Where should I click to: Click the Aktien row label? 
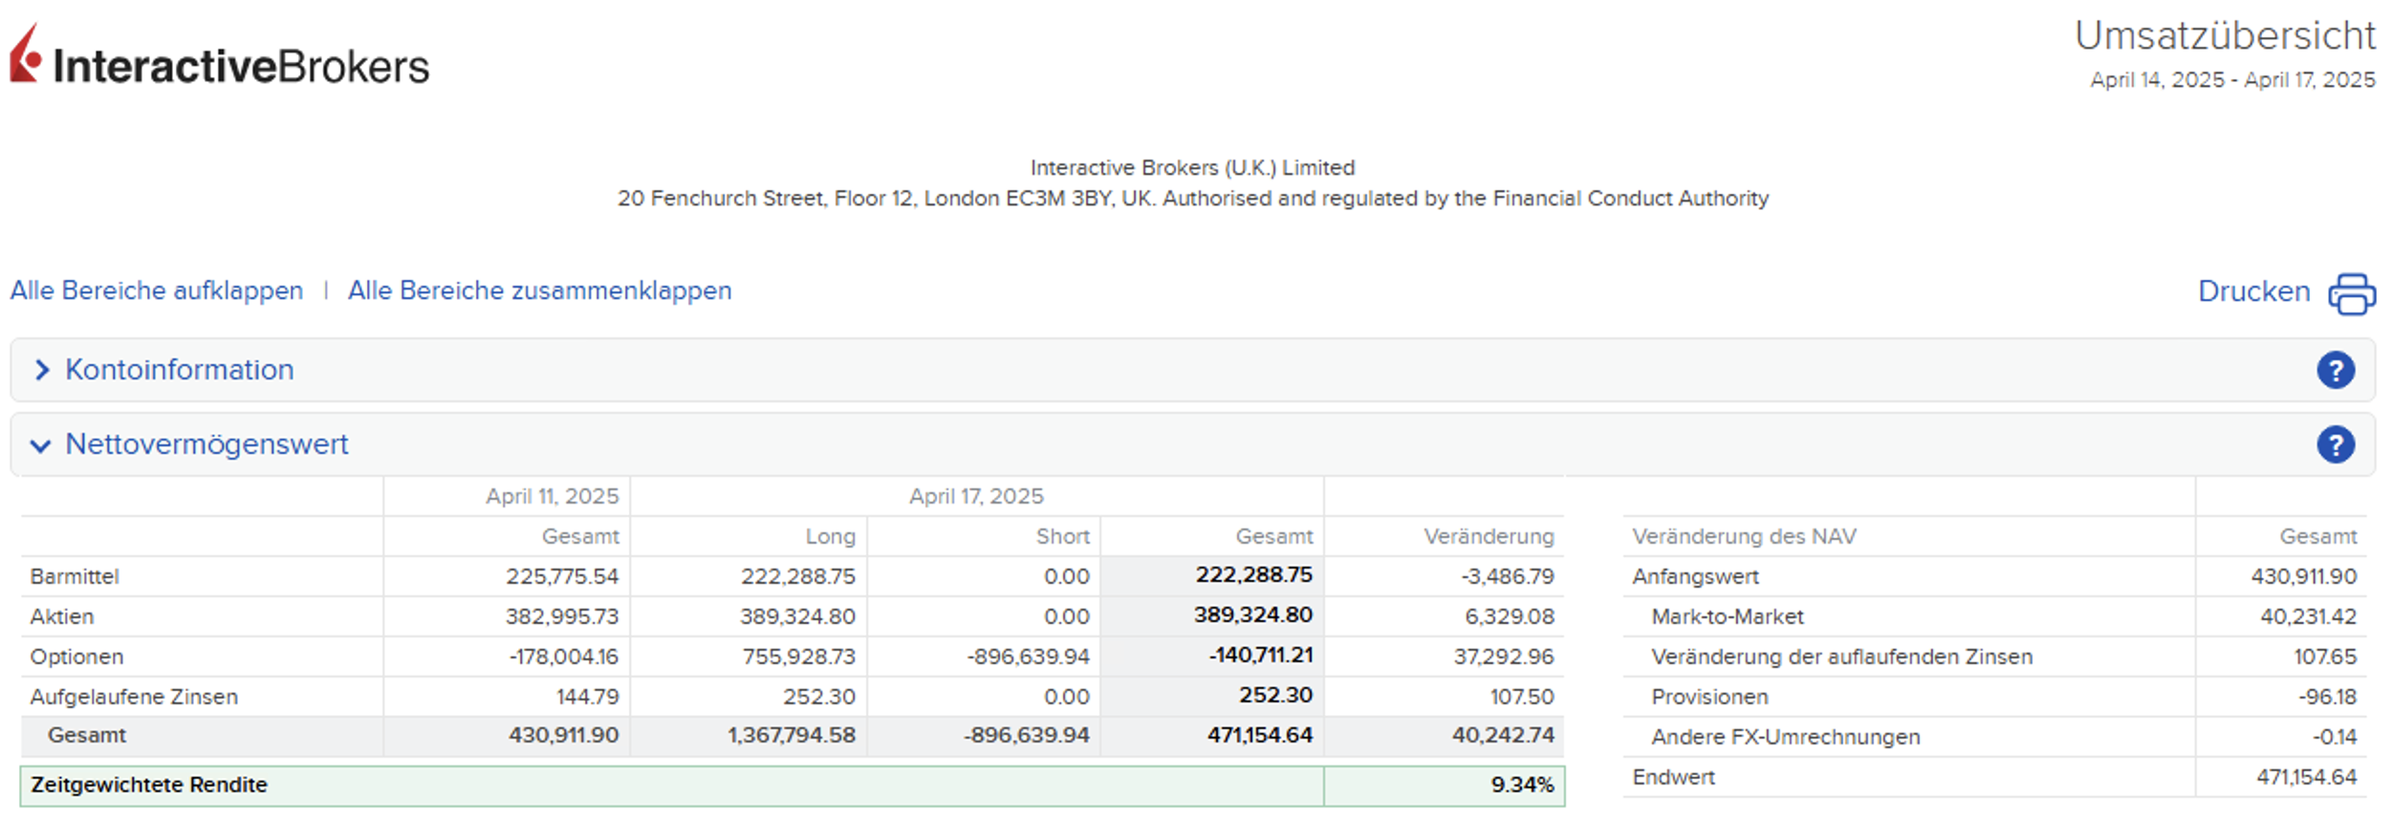62,616
